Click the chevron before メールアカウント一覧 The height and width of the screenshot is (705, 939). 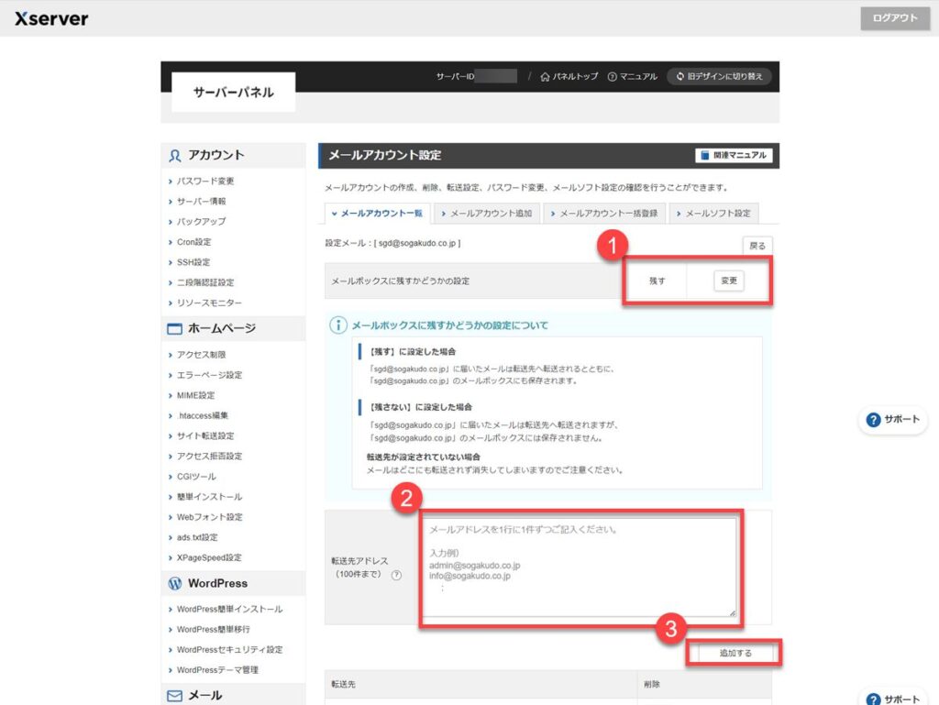[334, 214]
